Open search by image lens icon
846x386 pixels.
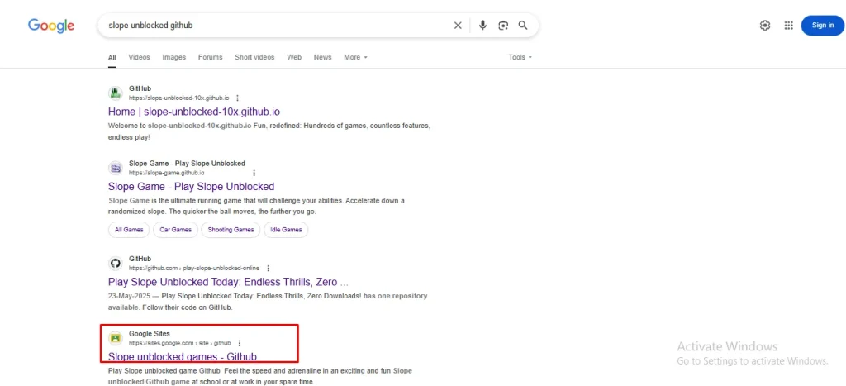(503, 26)
